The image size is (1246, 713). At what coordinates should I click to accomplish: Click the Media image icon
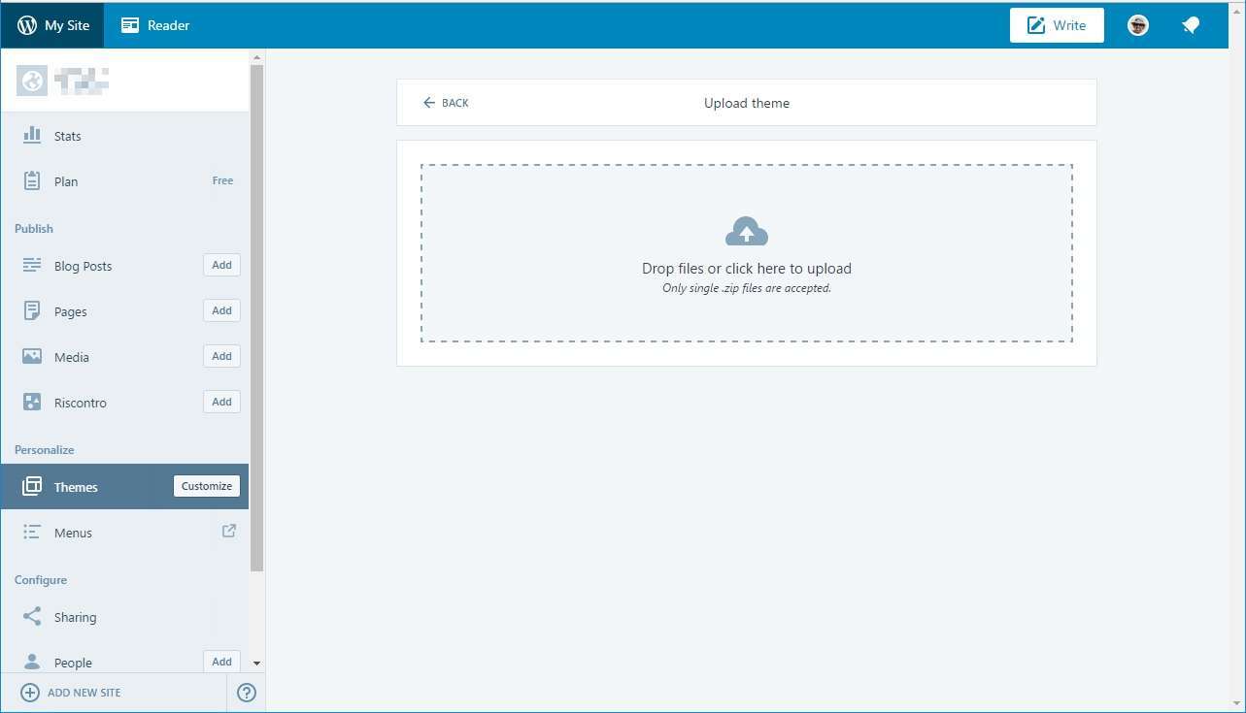[x=32, y=356]
